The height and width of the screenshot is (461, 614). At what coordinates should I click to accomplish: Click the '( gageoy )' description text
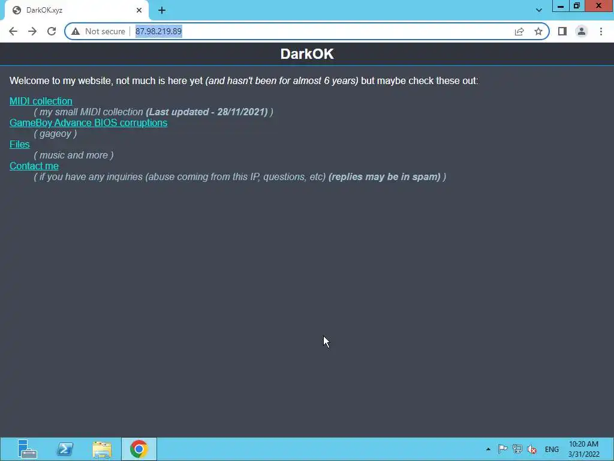[55, 134]
